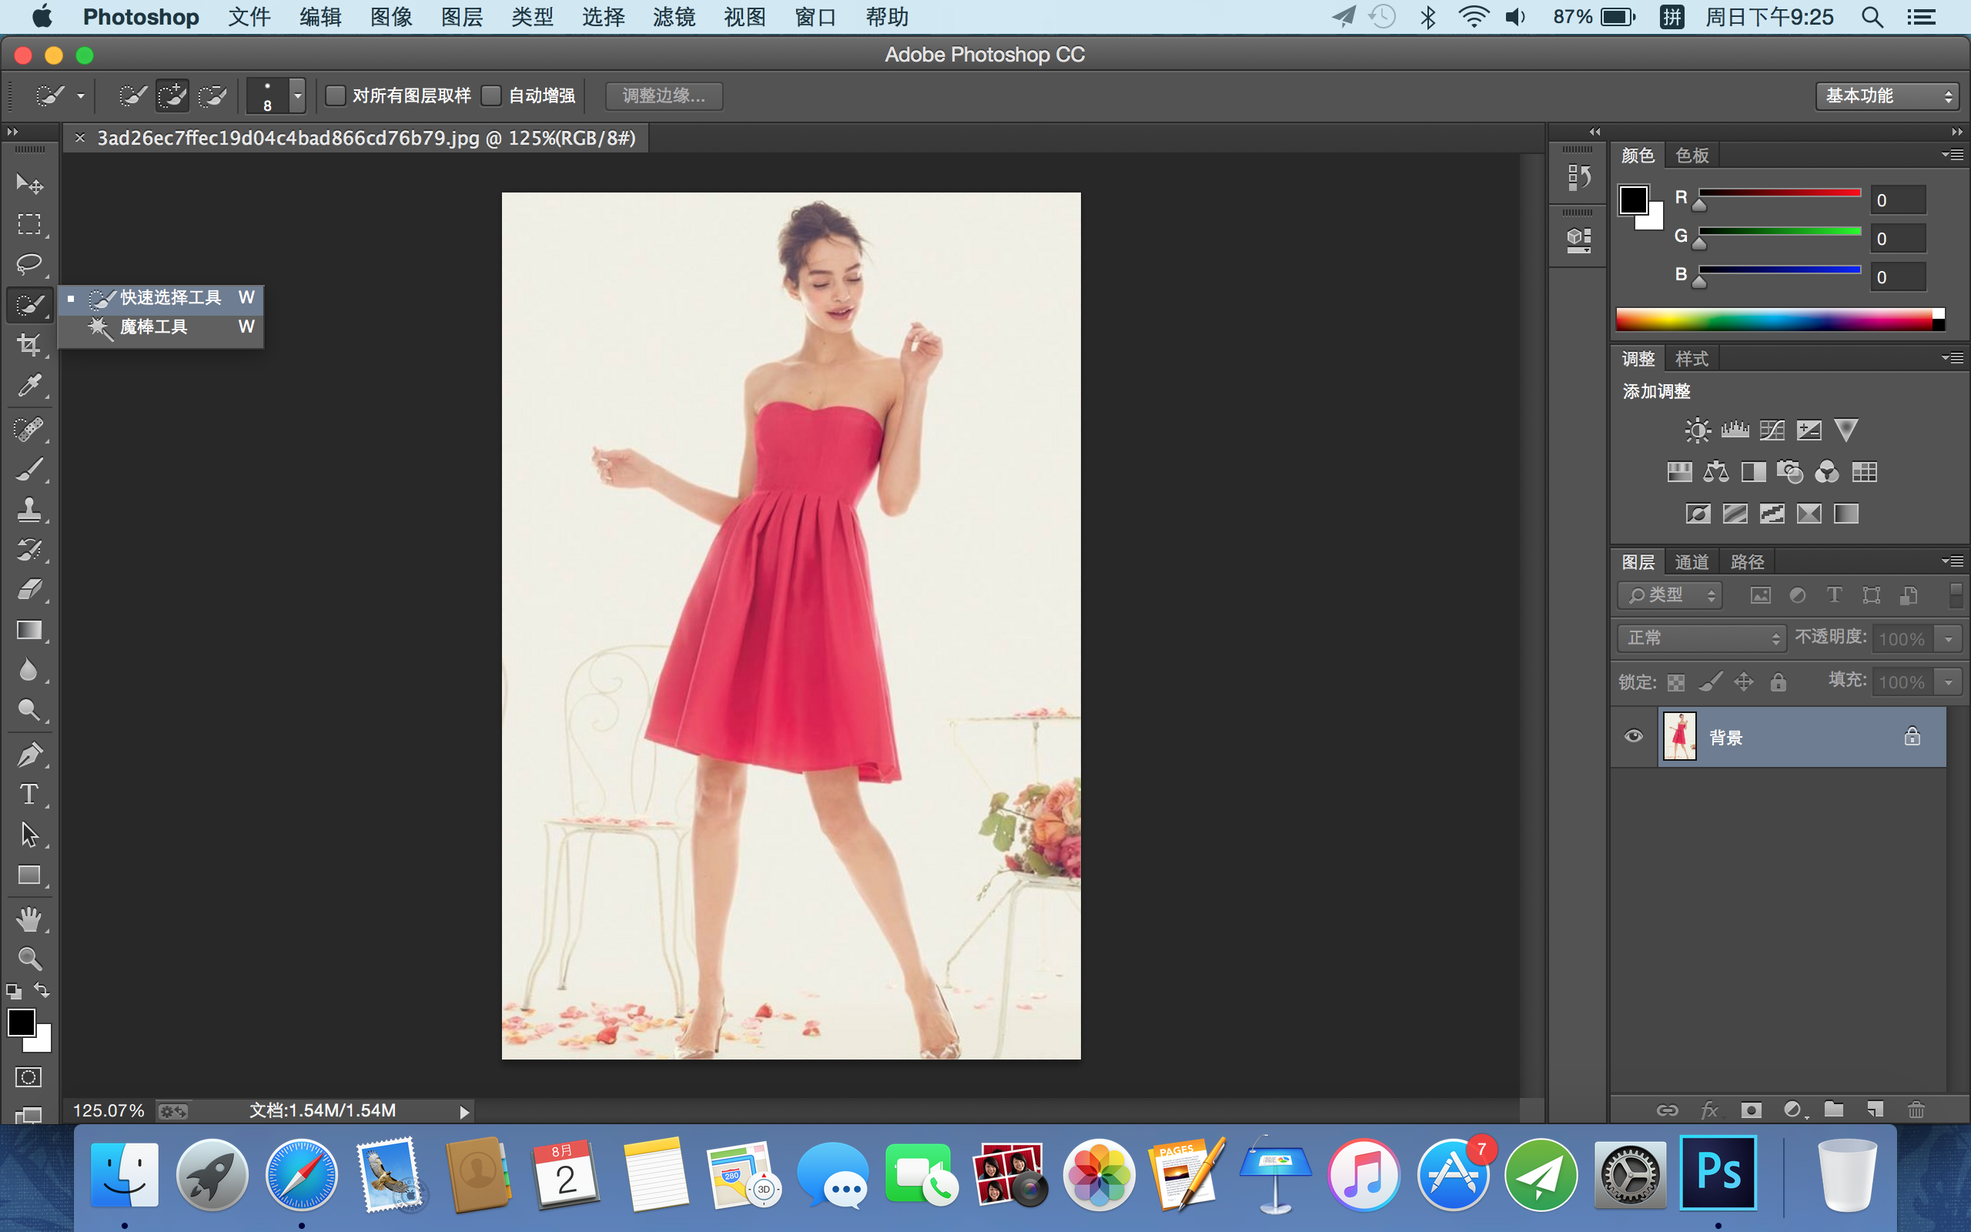Screen dimensions: 1971x1232
Task: Toggle lock transparent pixels
Action: click(x=1676, y=683)
